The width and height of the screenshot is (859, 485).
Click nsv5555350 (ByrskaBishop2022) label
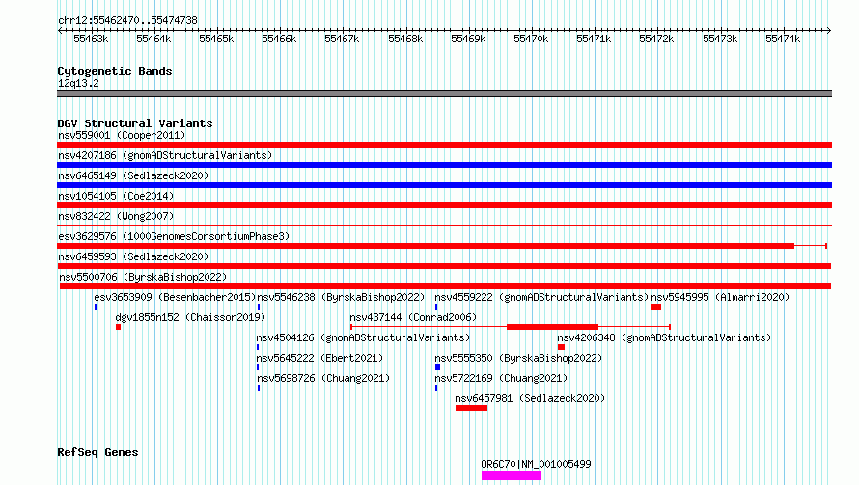tap(518, 358)
